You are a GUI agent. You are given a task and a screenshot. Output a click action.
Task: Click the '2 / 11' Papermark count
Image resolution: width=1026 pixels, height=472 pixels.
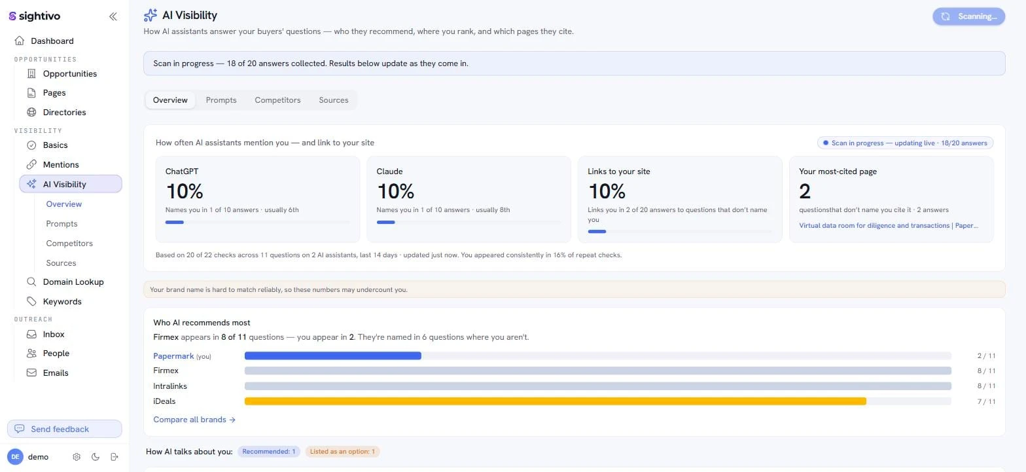click(x=986, y=356)
